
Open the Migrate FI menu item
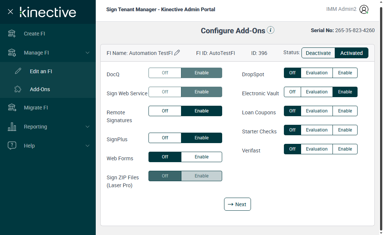pyautogui.click(x=48, y=108)
